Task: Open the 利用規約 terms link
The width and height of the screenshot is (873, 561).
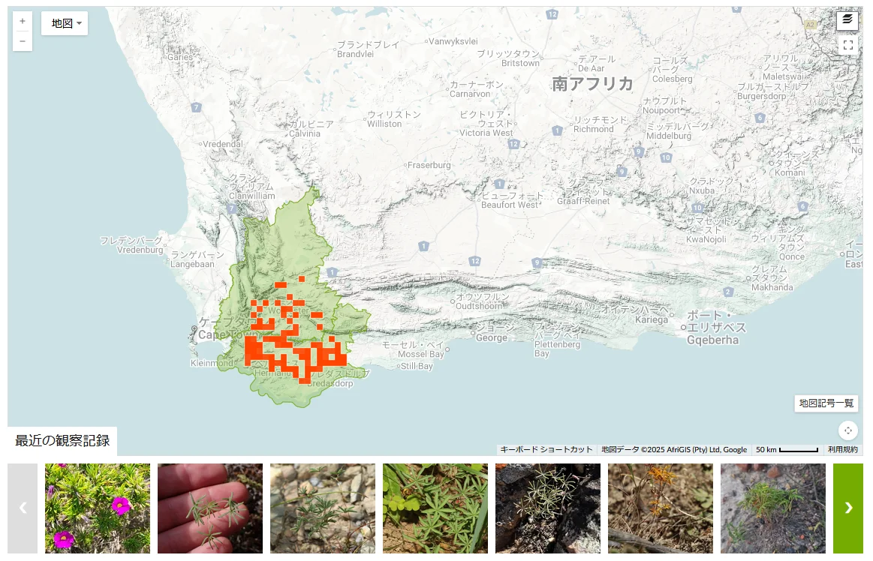Action: (x=842, y=450)
